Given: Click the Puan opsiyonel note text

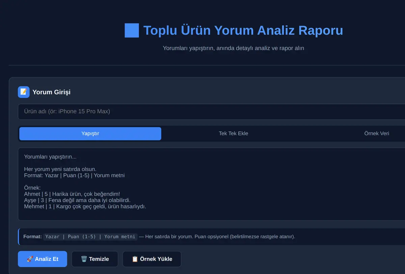Looking at the screenshot, I should pos(244,236).
